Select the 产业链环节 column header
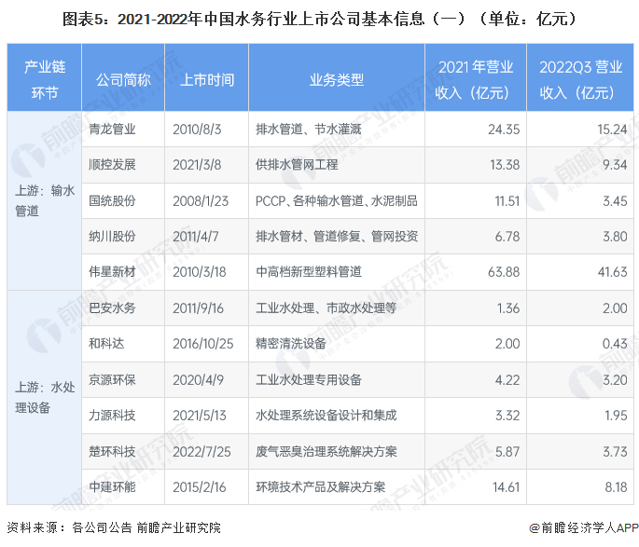The image size is (639, 547). point(45,79)
